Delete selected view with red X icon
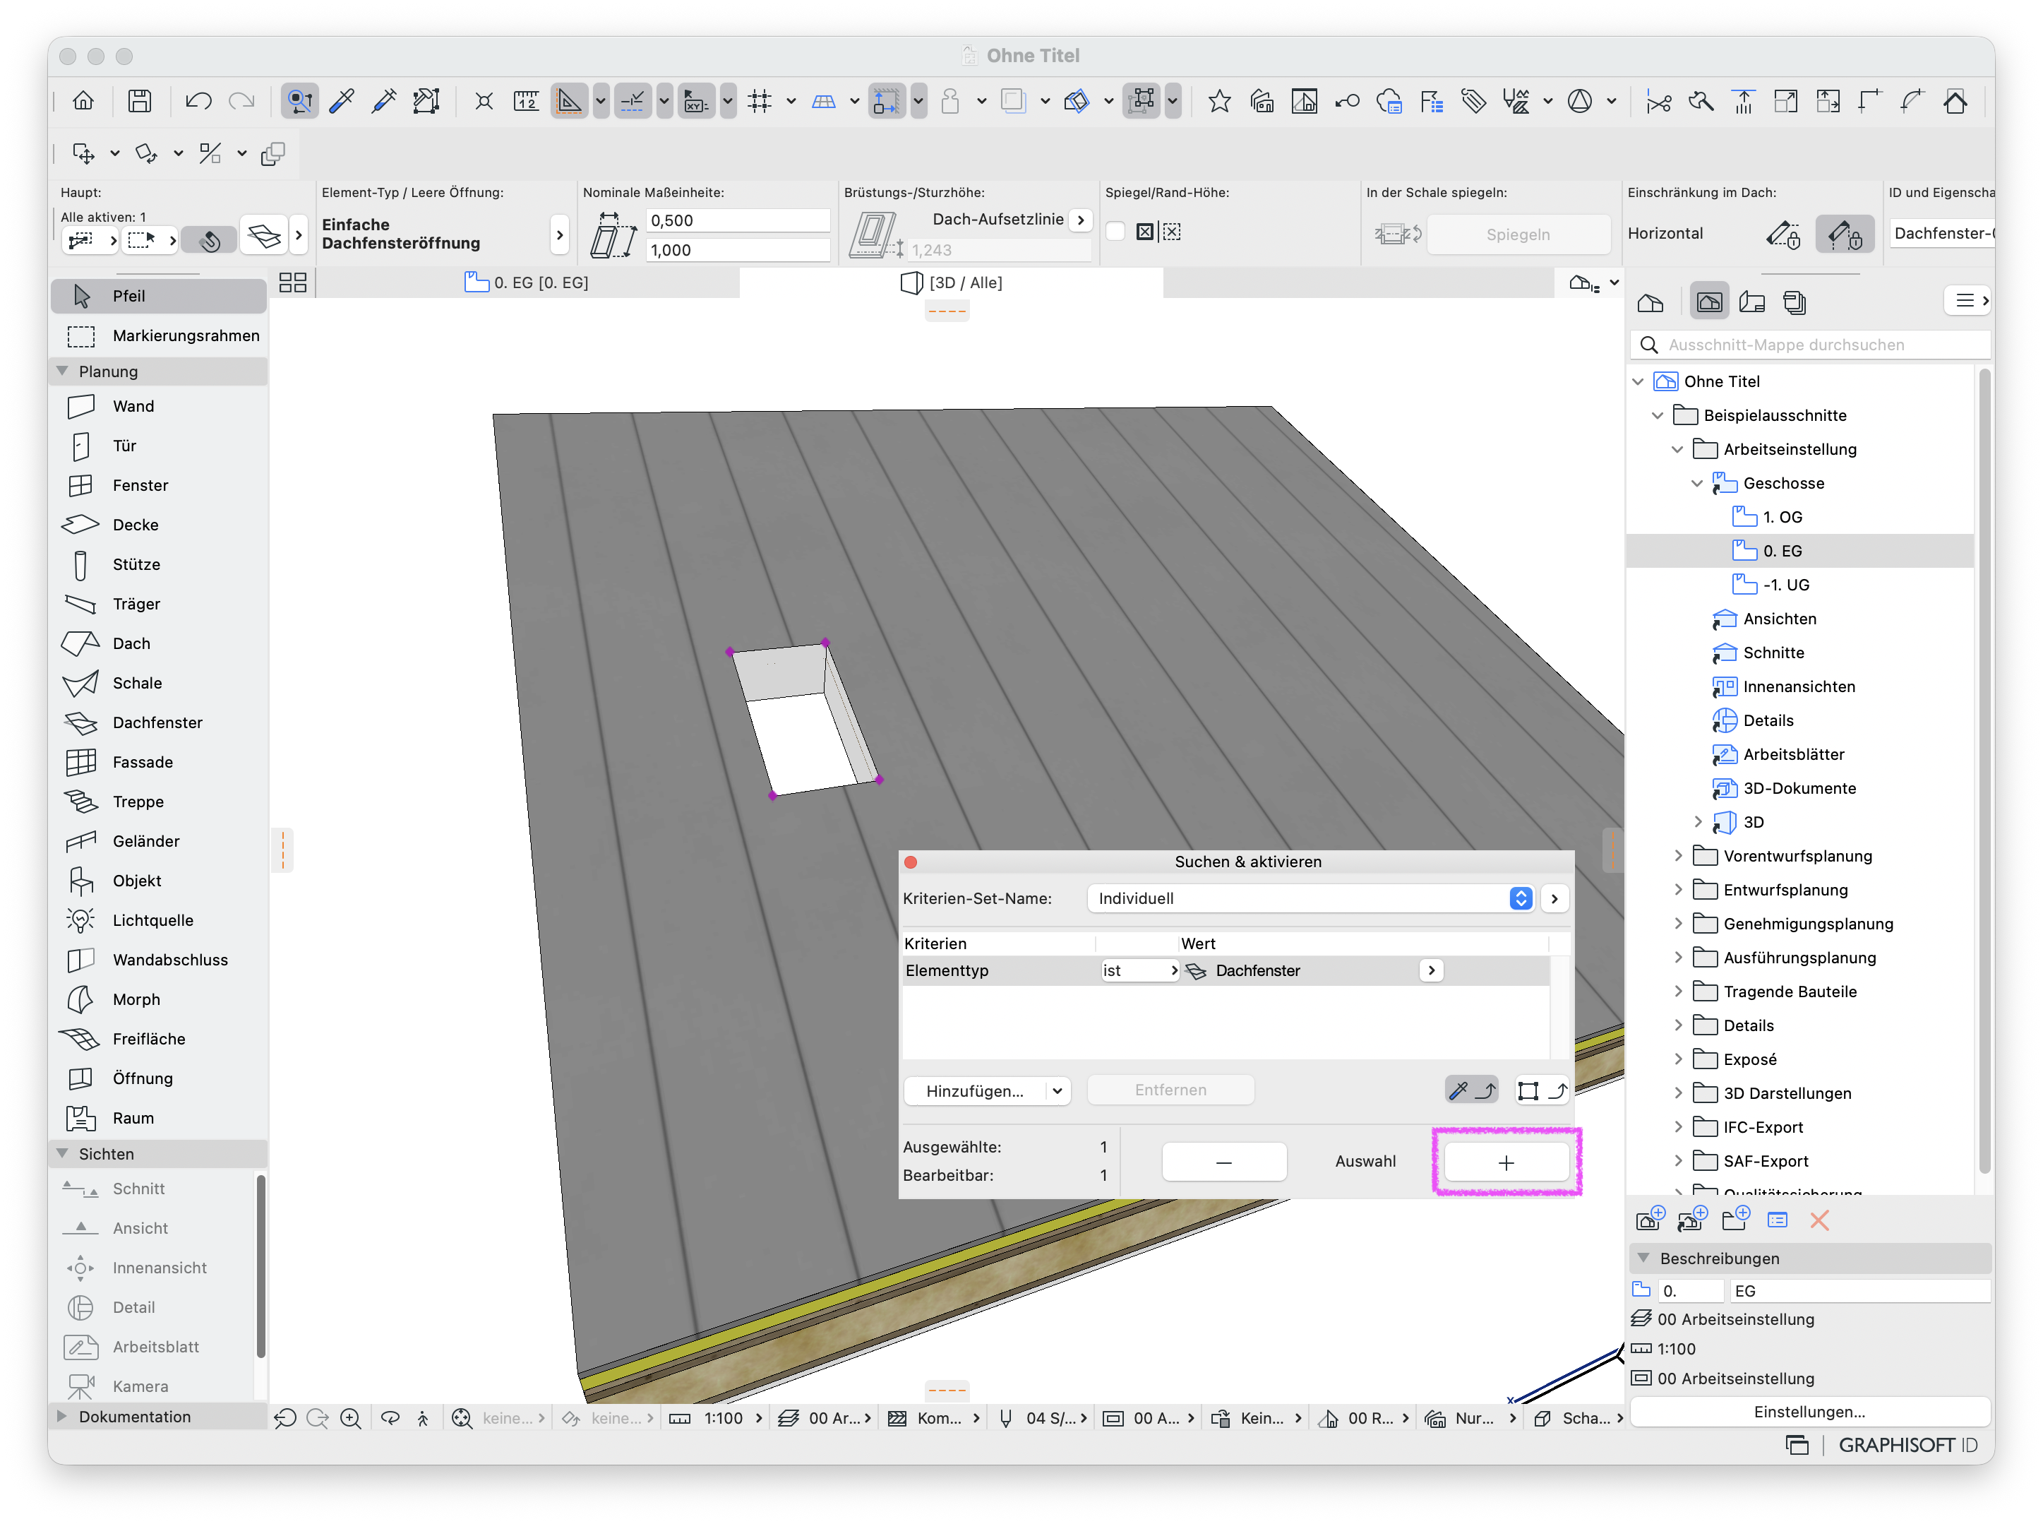The image size is (2043, 1524). tap(1819, 1222)
